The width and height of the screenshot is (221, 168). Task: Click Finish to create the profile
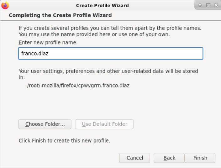200,158
